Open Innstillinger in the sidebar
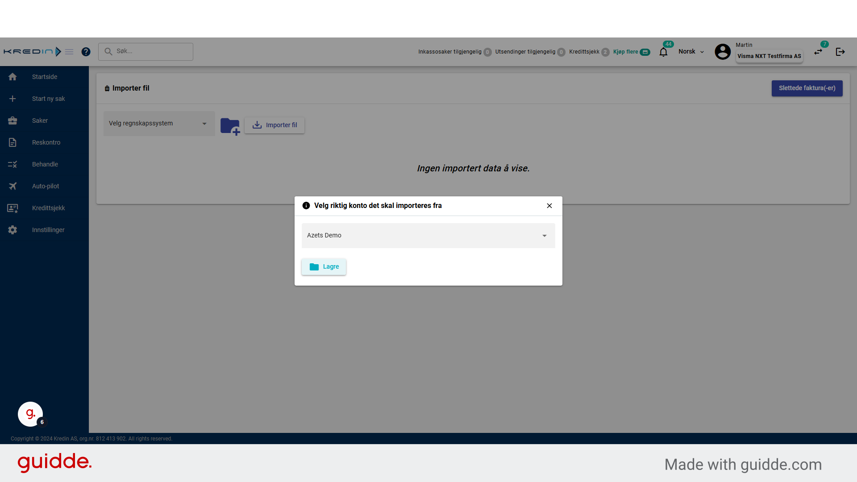 (48, 230)
